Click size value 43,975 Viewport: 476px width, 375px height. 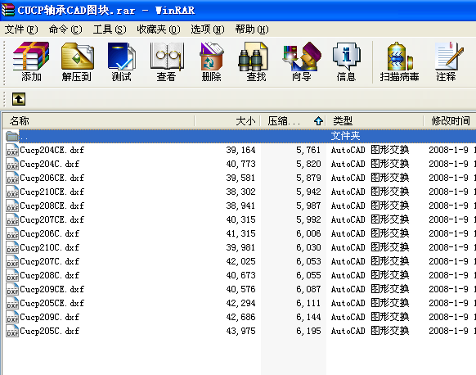240,331
